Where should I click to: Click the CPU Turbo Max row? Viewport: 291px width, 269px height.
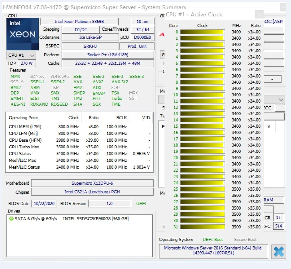[79, 147]
